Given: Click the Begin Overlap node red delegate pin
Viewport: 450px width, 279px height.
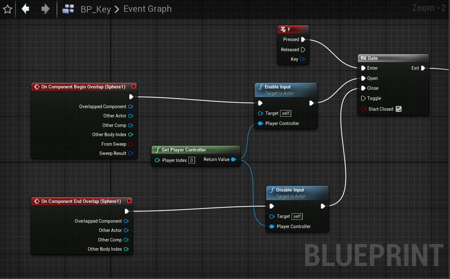Looking at the screenshot, I should [134, 87].
